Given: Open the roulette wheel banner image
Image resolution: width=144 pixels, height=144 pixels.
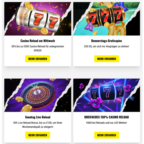Looking at the screenshot, I should (38, 95).
